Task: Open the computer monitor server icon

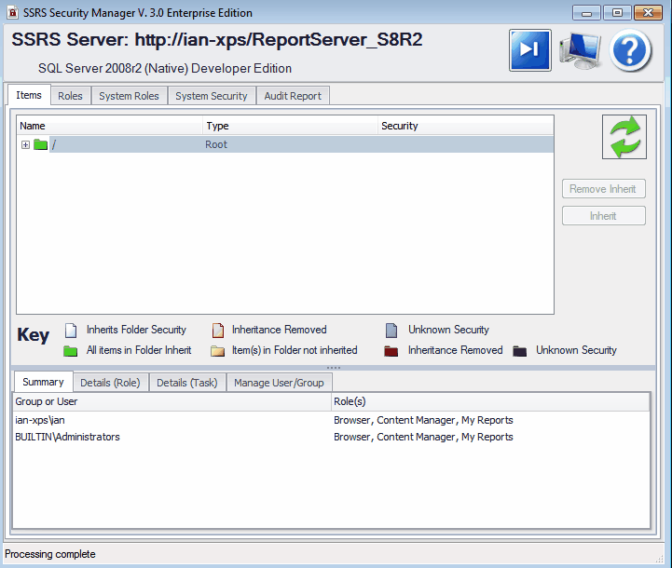Action: point(580,50)
